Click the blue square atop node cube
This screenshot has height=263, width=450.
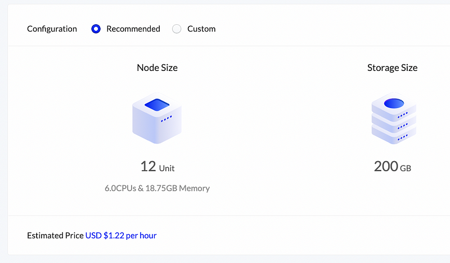pyautogui.click(x=157, y=105)
